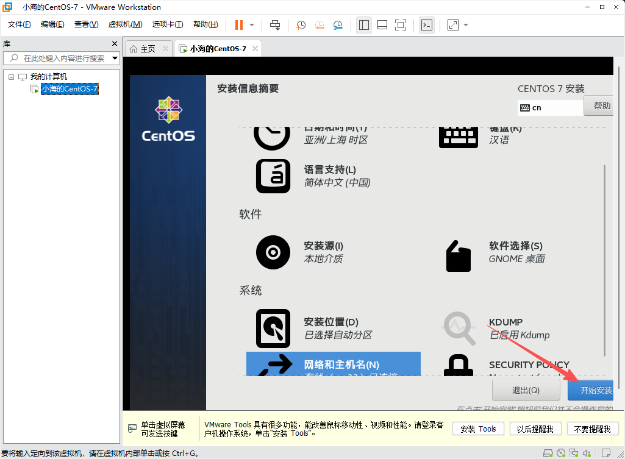Viewport: 625px width, 459px height.
Task: Open 网络和主机名(N) network settings
Action: pos(333,364)
